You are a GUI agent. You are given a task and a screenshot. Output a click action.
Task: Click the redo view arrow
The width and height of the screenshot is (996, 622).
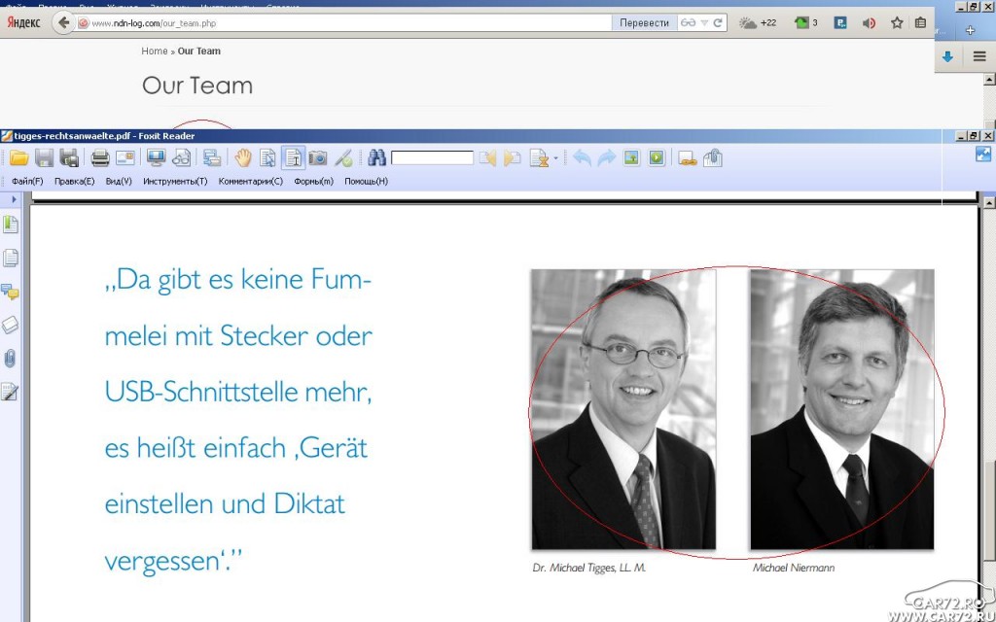tap(607, 158)
